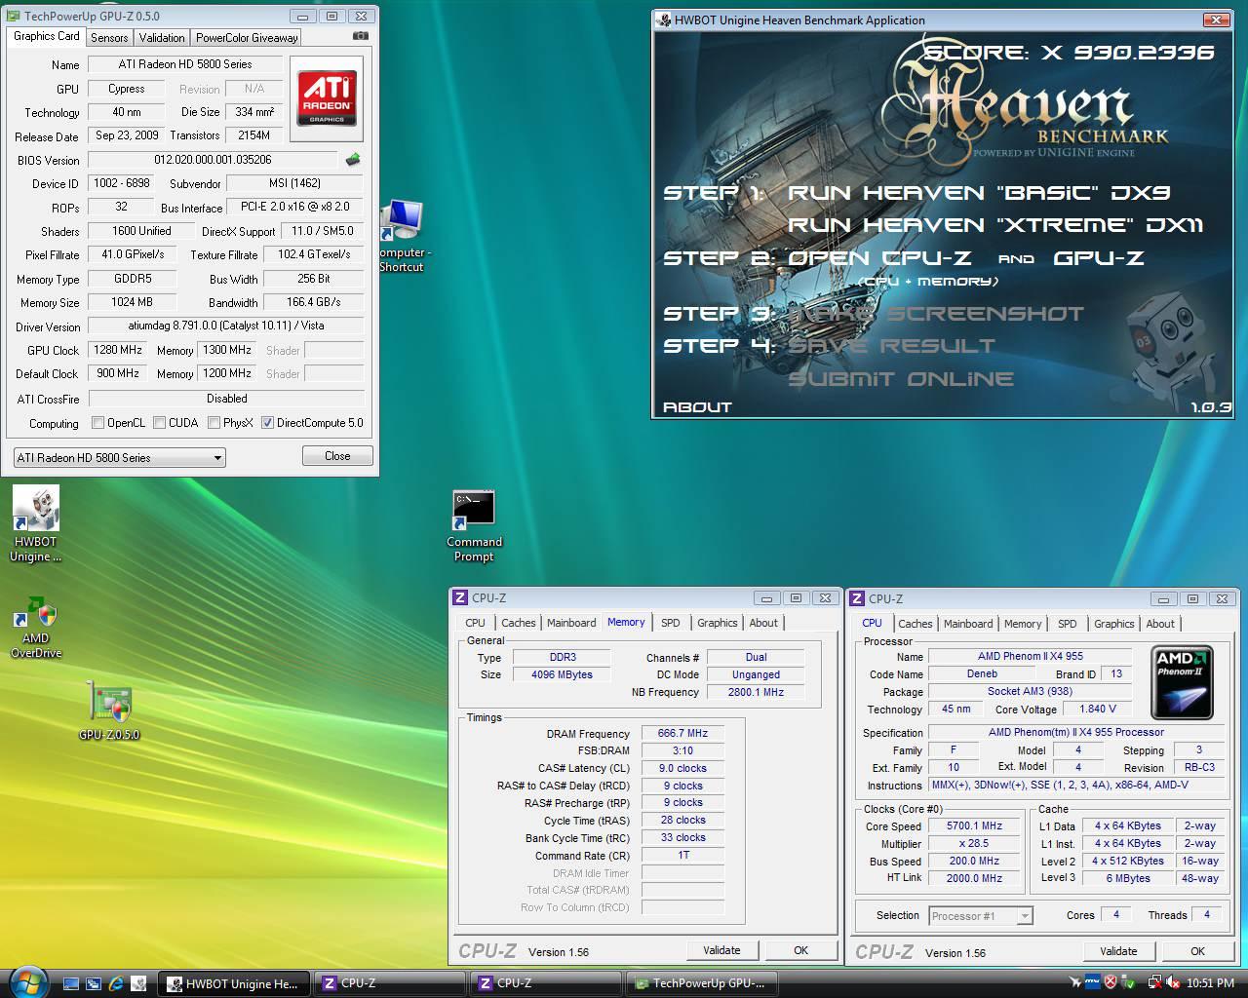The height and width of the screenshot is (998, 1248).
Task: Open SPD tab in CPU-Z Memory window
Action: pos(671,623)
